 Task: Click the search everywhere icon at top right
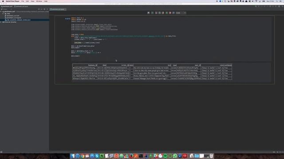pyautogui.click(x=282, y=6)
